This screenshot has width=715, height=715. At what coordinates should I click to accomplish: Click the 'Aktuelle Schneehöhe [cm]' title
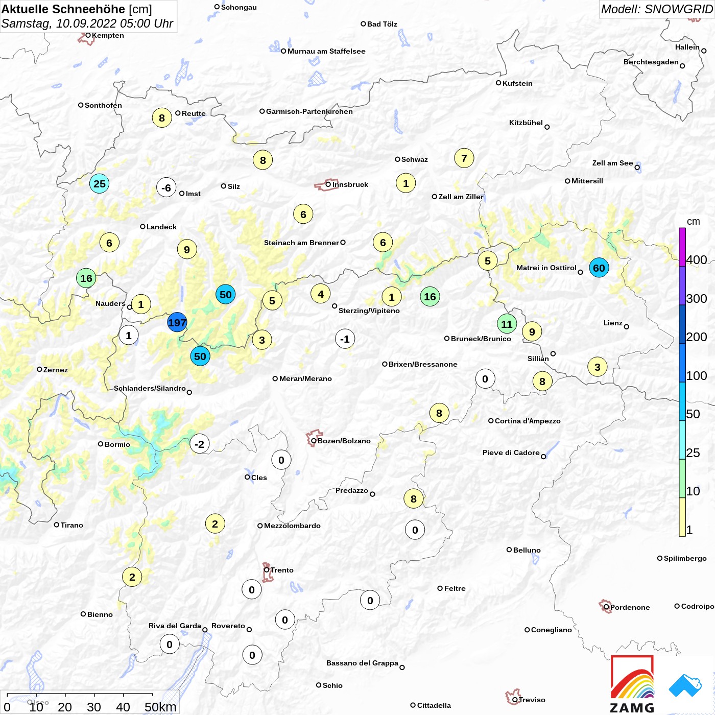77,9
